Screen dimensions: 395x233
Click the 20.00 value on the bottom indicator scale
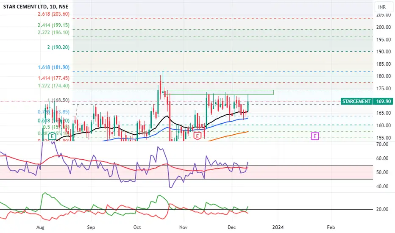pyautogui.click(x=382, y=209)
